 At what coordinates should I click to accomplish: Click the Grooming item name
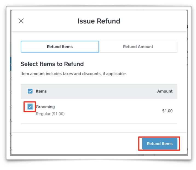click(x=45, y=107)
